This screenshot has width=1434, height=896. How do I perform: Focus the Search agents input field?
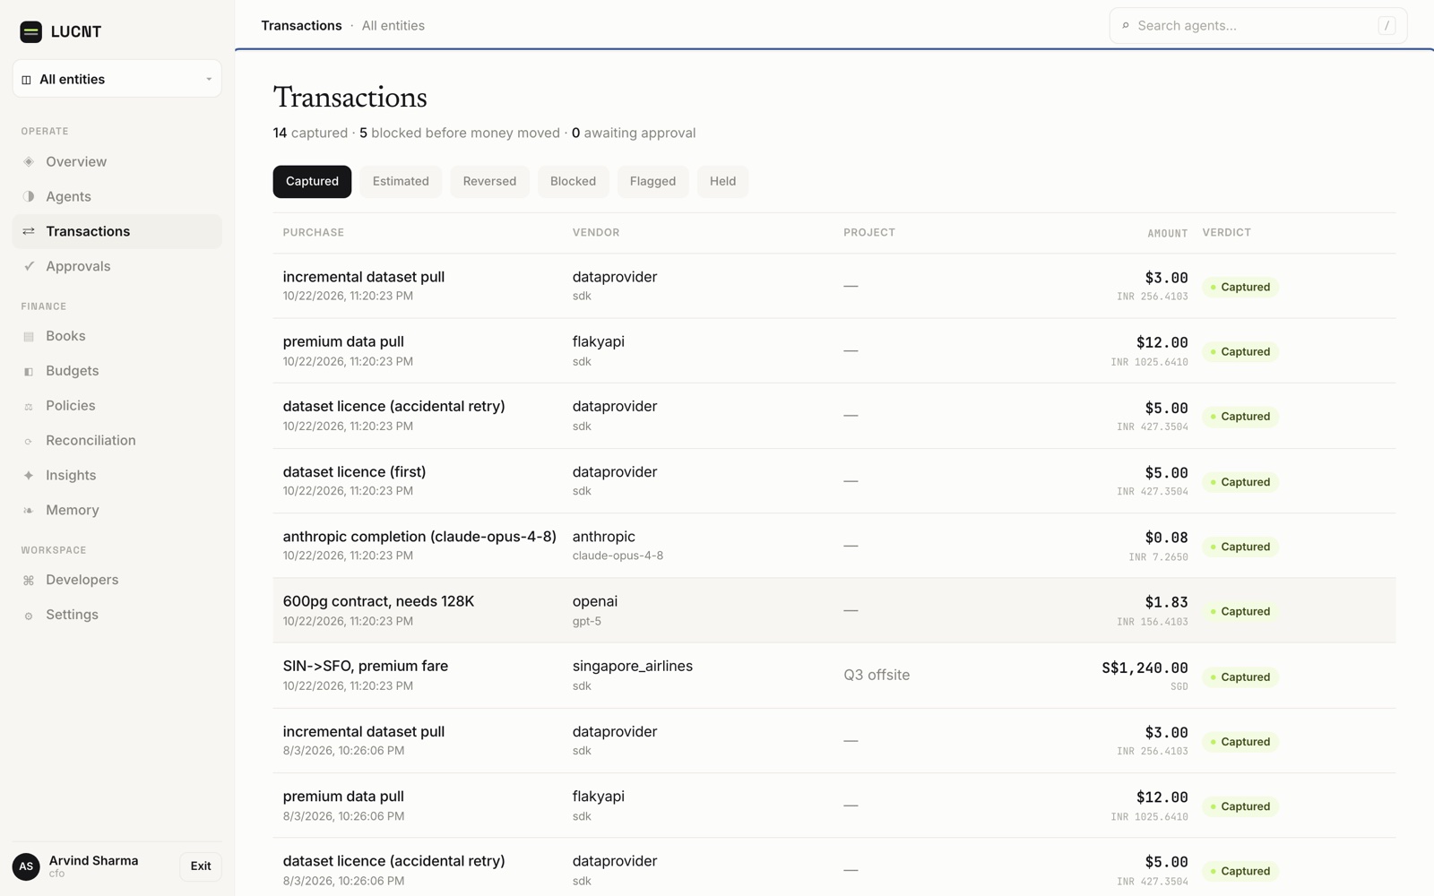[1258, 26]
